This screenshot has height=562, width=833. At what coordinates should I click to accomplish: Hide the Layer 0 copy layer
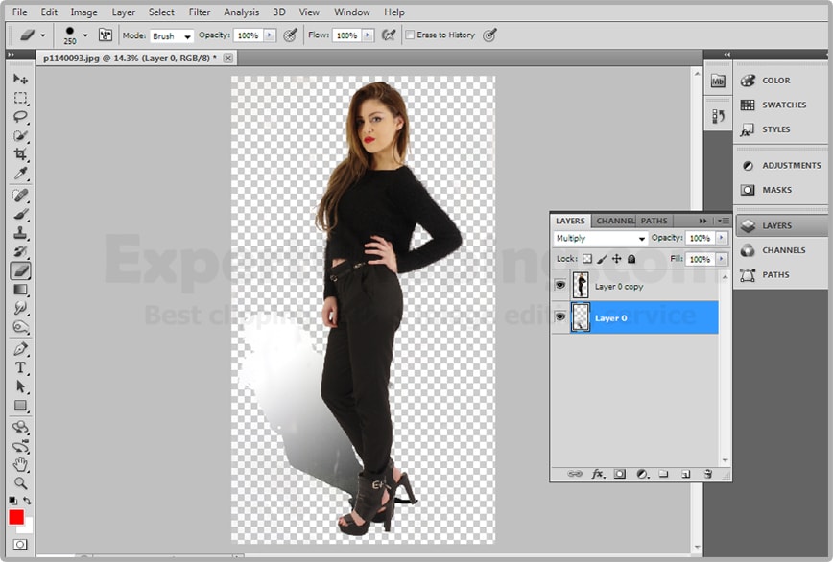[x=560, y=285]
